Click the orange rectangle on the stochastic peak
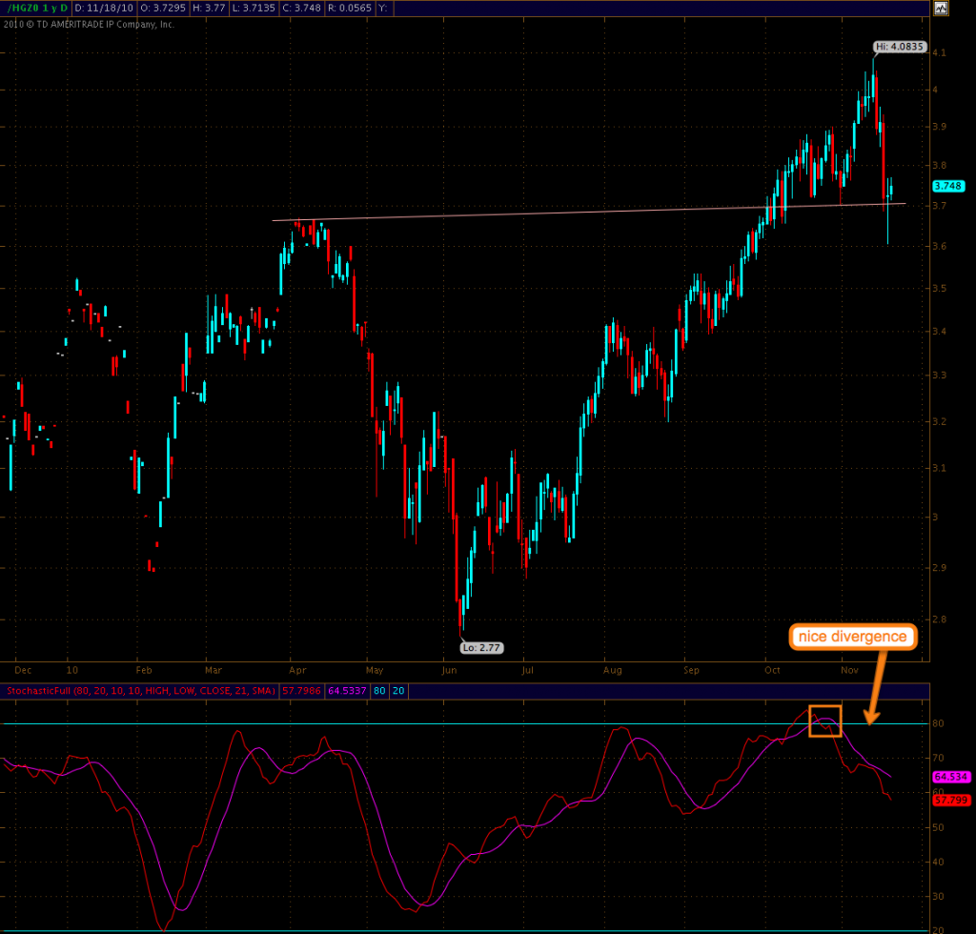976x934 pixels. point(824,721)
